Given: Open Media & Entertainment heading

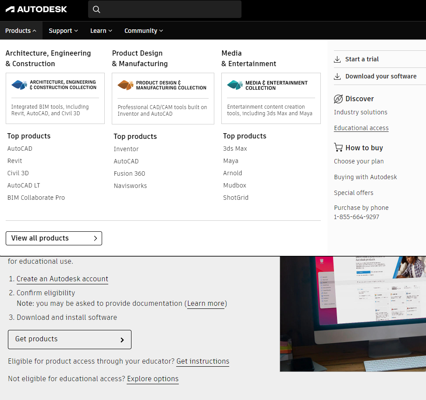Looking at the screenshot, I should 248,58.
